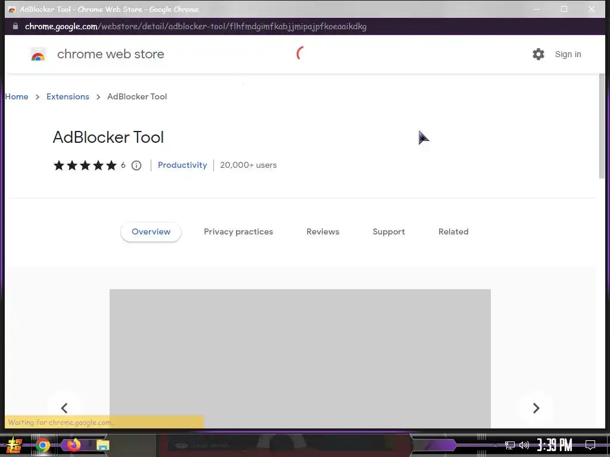Viewport: 610px width, 457px height.
Task: Launch Firefox from the taskbar
Action: click(x=73, y=445)
